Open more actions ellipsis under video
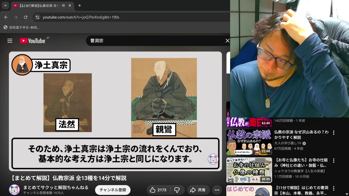Image resolution: width=349 pixels, height=196 pixels. pos(217,190)
